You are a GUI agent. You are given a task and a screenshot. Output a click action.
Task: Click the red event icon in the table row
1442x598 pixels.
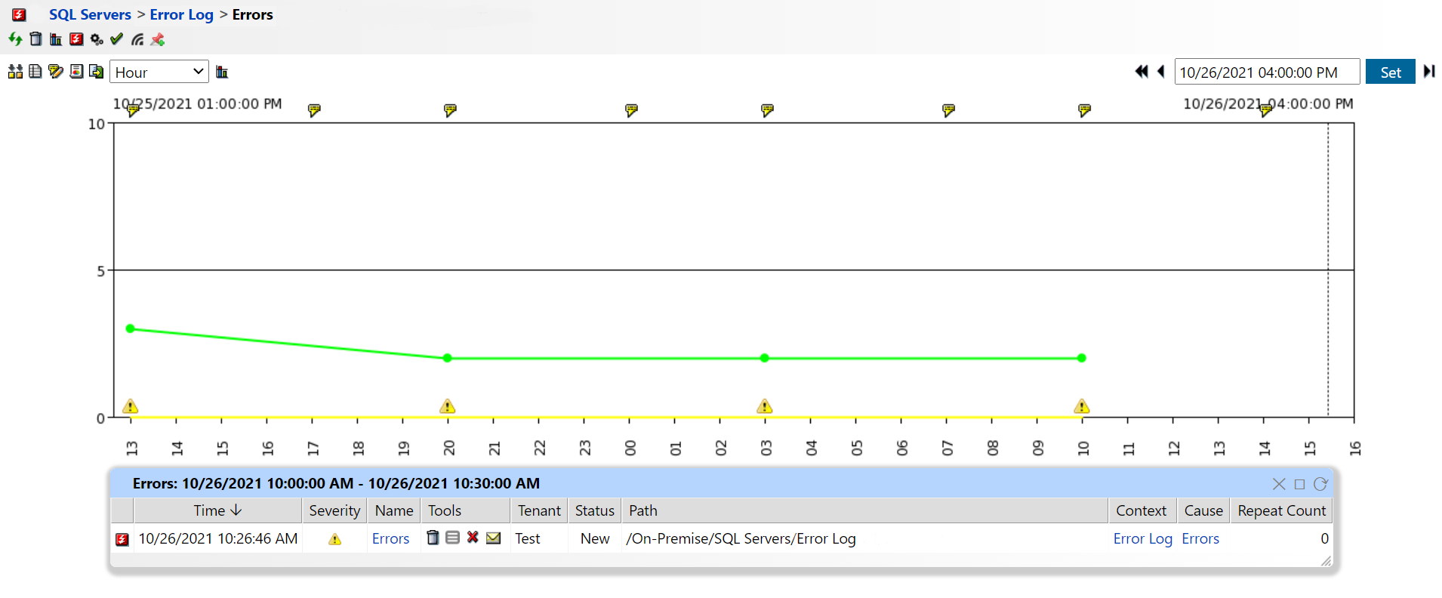click(122, 539)
